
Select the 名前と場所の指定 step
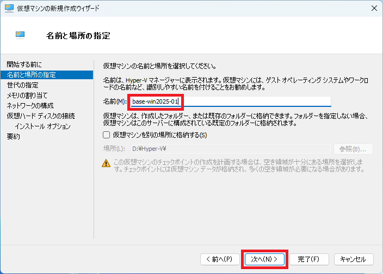[47, 75]
